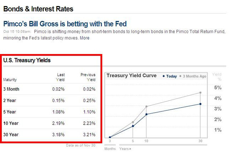Select the 10 Year last yield value 2.19%
The height and width of the screenshot is (155, 229).
[x=58, y=123]
